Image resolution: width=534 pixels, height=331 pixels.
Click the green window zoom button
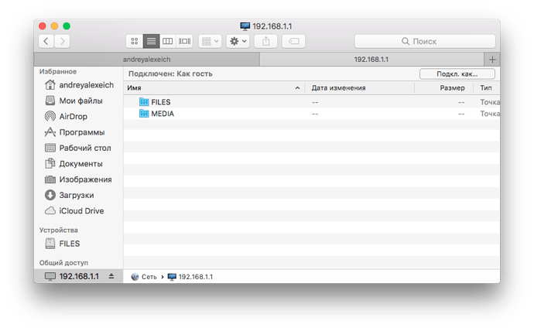pyautogui.click(x=67, y=26)
